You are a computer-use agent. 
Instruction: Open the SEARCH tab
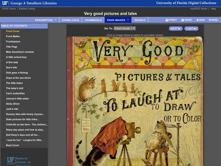click(x=140, y=20)
